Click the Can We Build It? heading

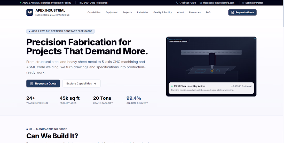tap(52, 136)
